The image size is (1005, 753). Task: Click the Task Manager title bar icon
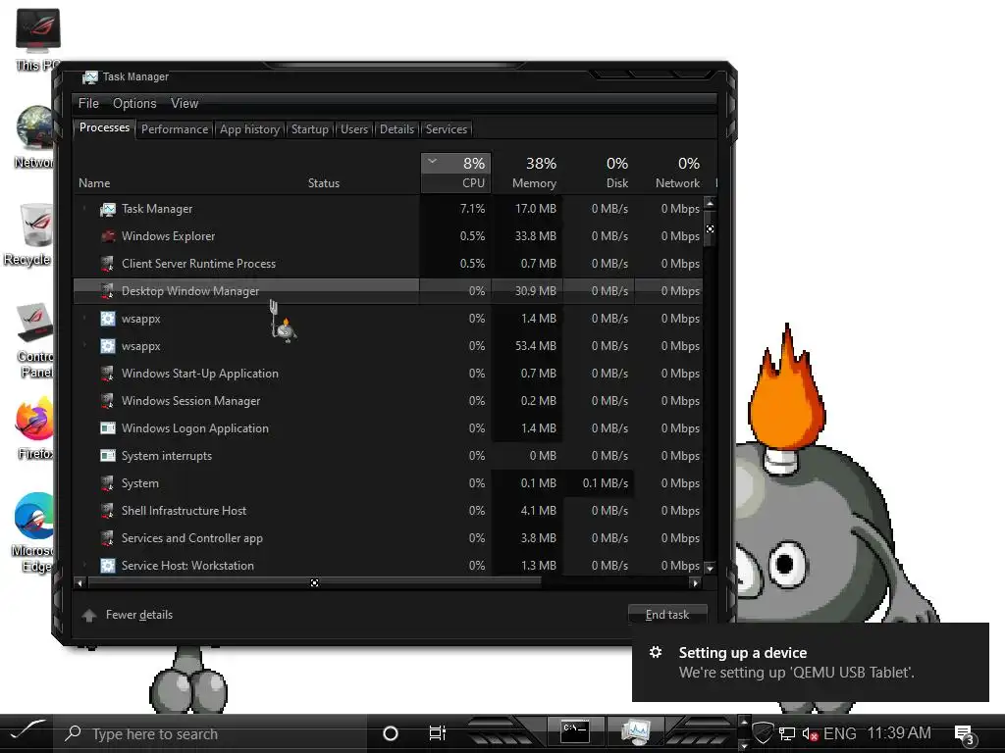(x=90, y=77)
